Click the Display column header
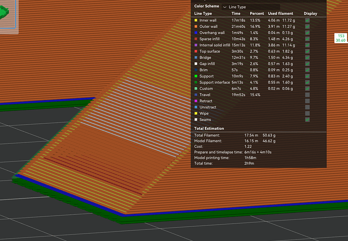348x241 pixels. point(311,13)
